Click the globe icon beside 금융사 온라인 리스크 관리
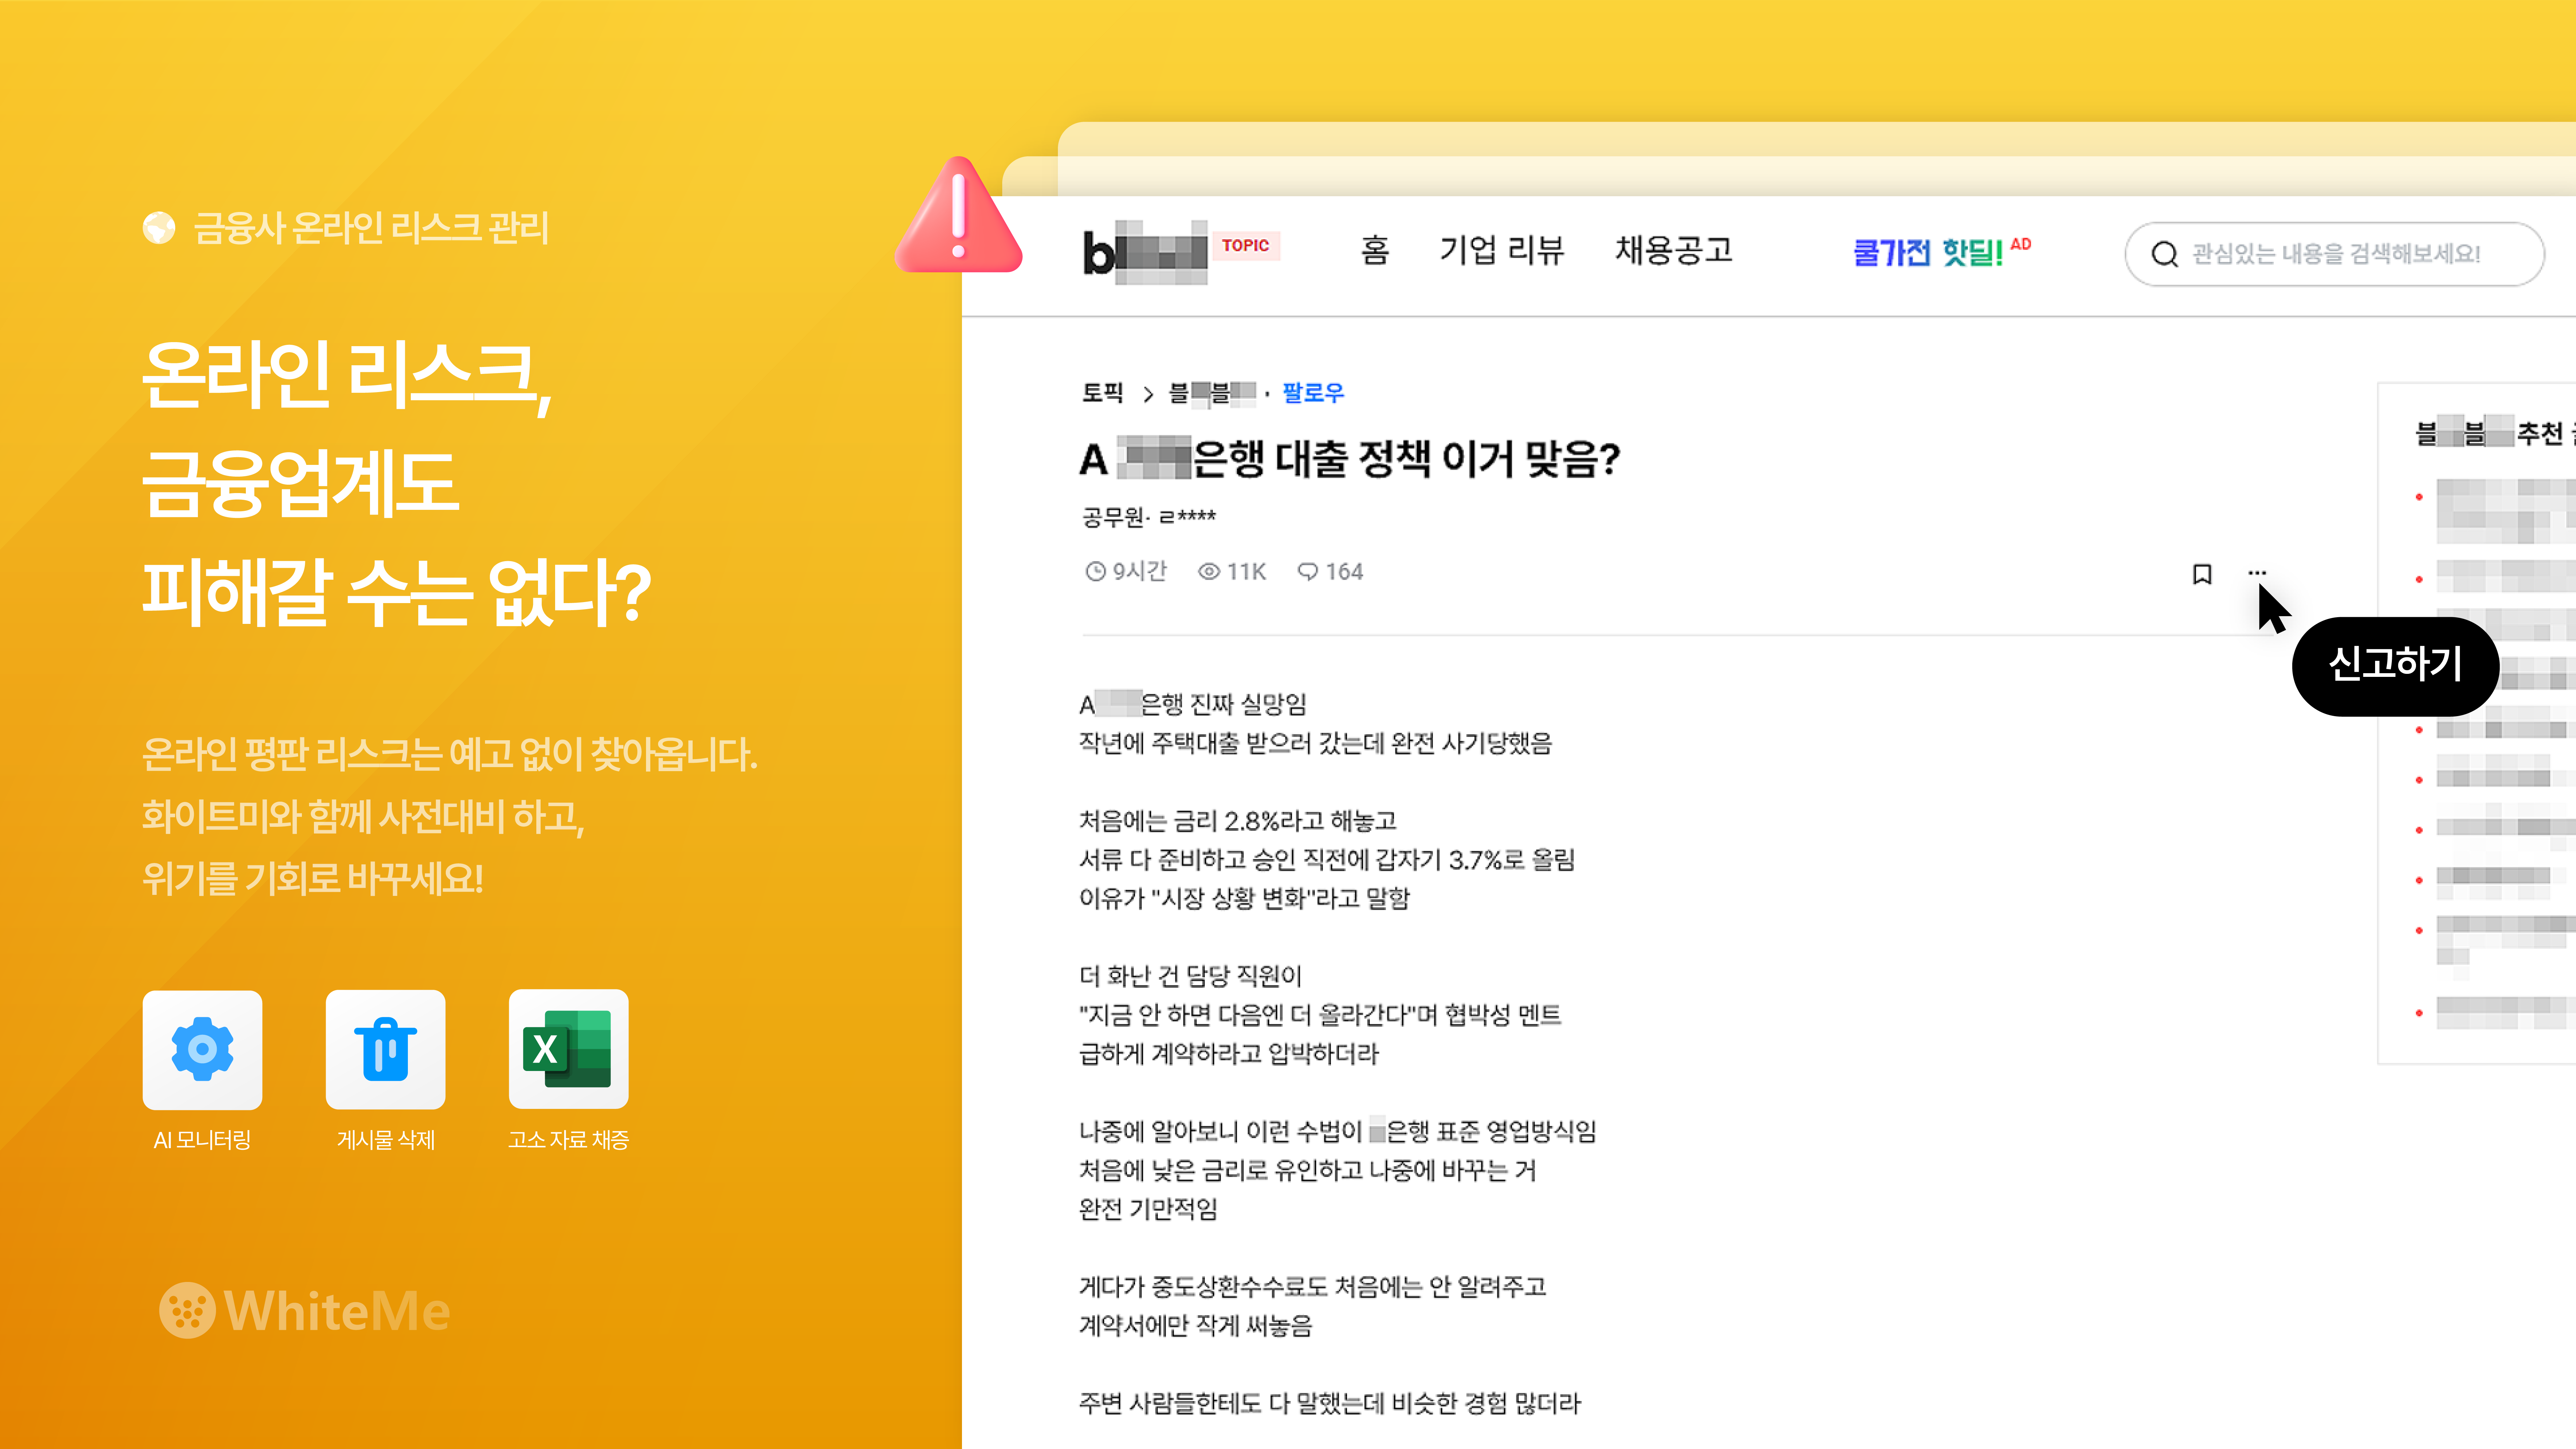The width and height of the screenshot is (2576, 1449). (159, 228)
